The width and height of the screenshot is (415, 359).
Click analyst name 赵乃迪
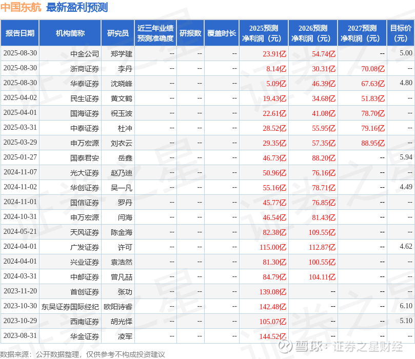pos(122,173)
